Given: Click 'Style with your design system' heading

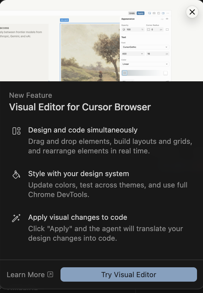Looking at the screenshot, I should [78, 174].
